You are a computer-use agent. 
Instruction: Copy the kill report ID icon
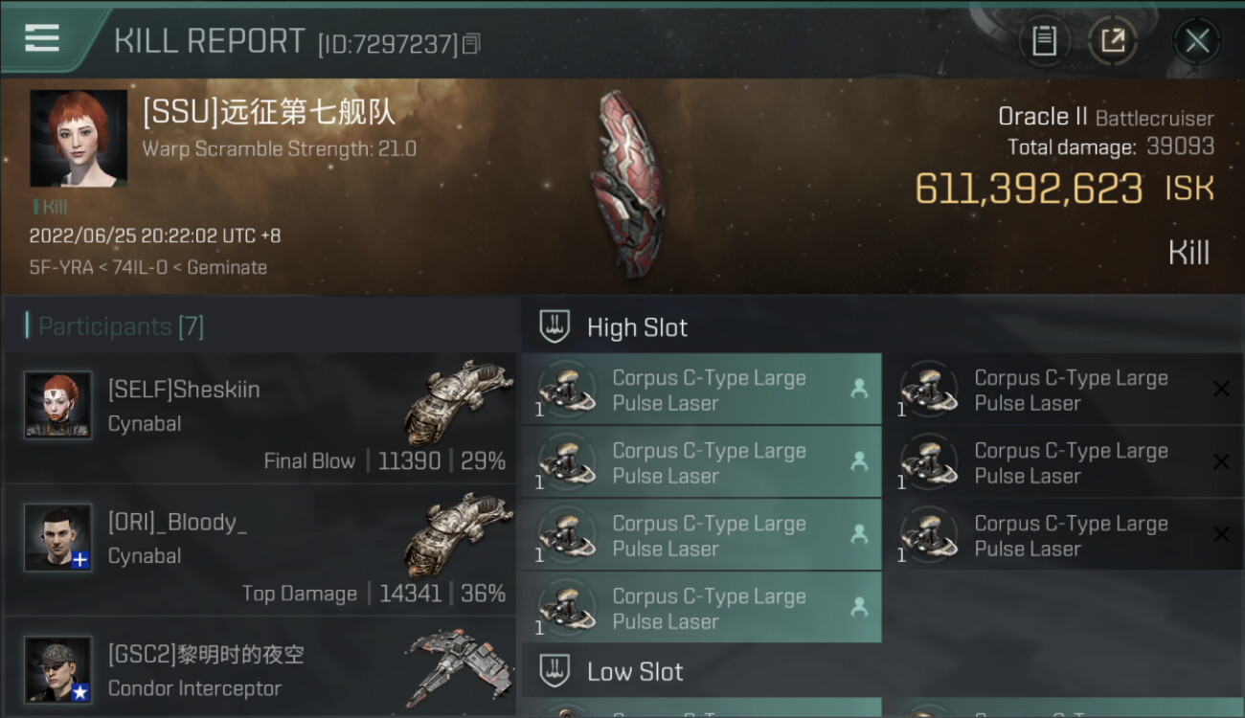pos(471,43)
